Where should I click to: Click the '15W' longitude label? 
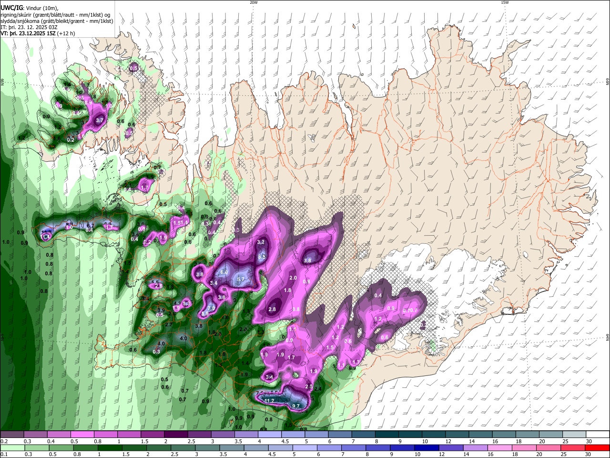504,2
